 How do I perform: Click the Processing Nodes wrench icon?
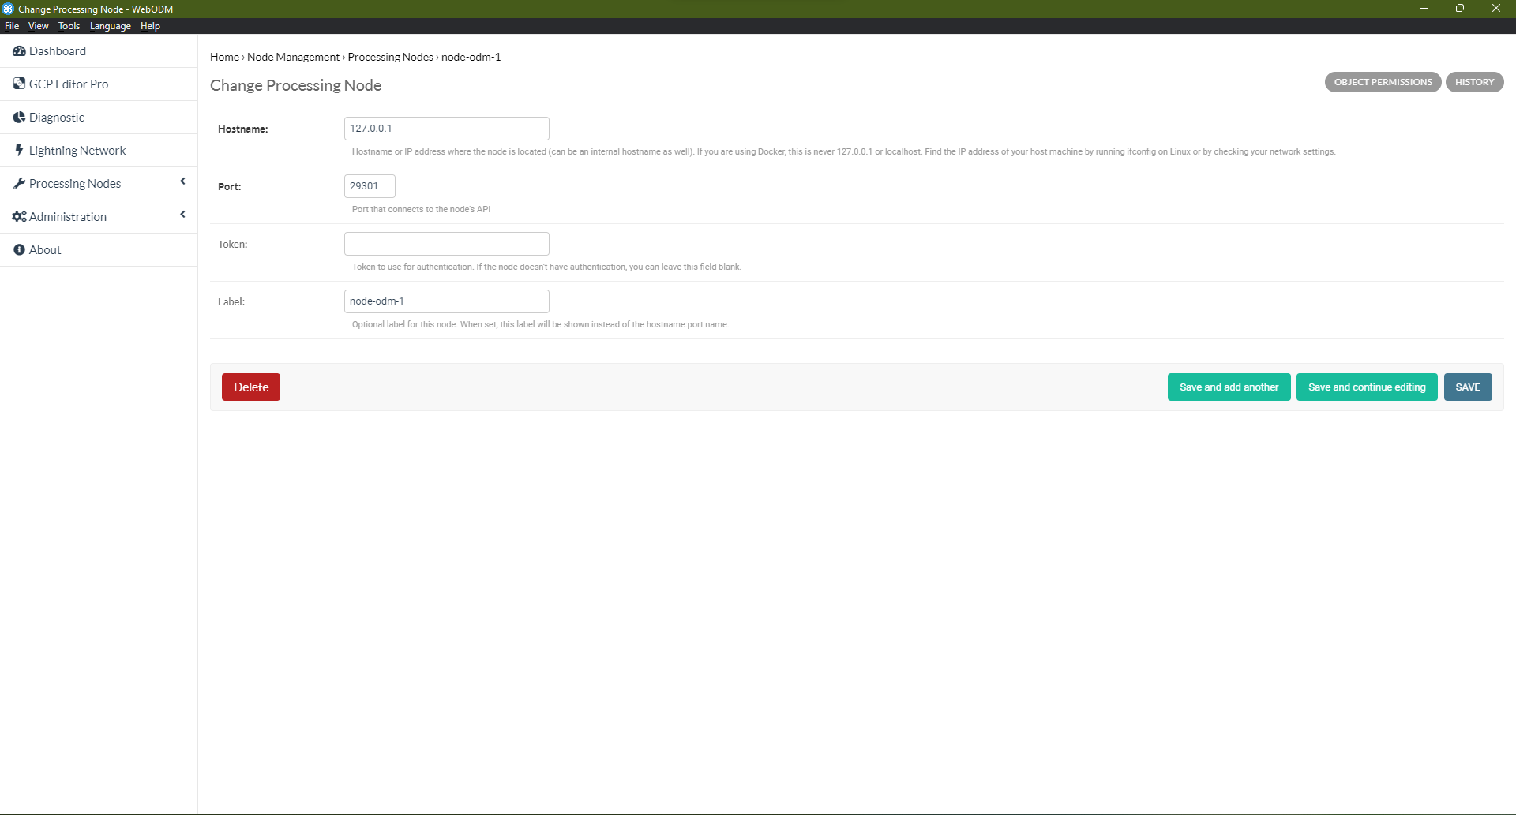pos(20,183)
